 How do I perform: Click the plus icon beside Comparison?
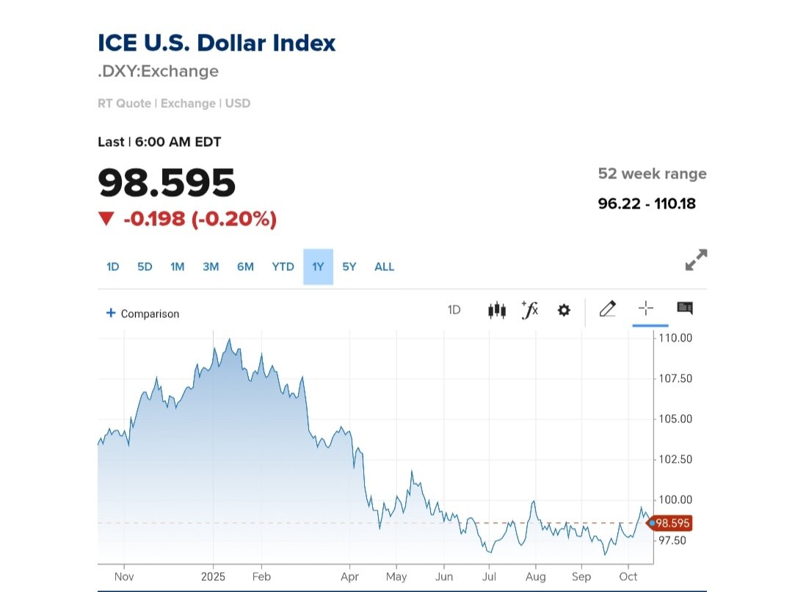click(111, 313)
